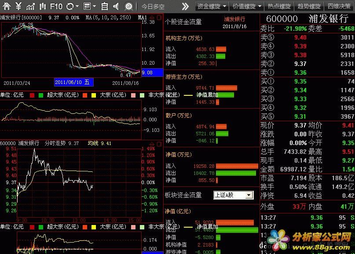Click the 板块资金流量 label
This screenshot has height=254, width=355.
pos(183,195)
